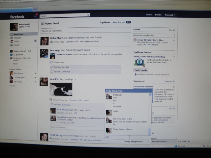Viewport: 211px width, 158px height.
Task: Open Vilanize Yourself - DLR app
Action: (20, 51)
